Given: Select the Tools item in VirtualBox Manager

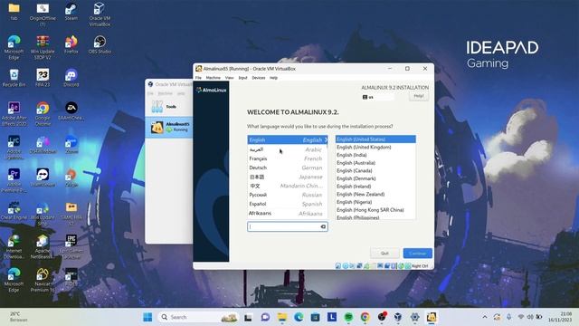Looking at the screenshot, I should point(169,107).
